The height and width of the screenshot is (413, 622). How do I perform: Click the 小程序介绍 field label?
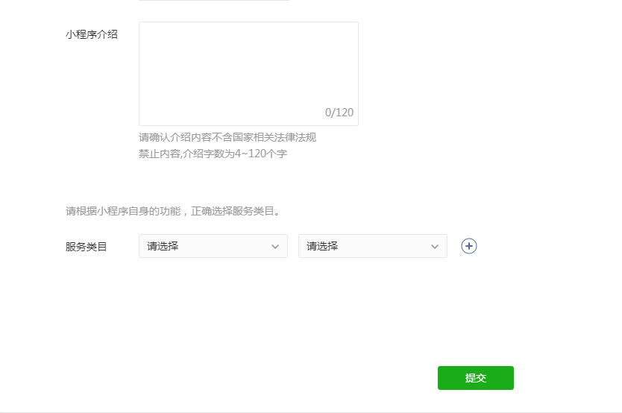(x=91, y=34)
